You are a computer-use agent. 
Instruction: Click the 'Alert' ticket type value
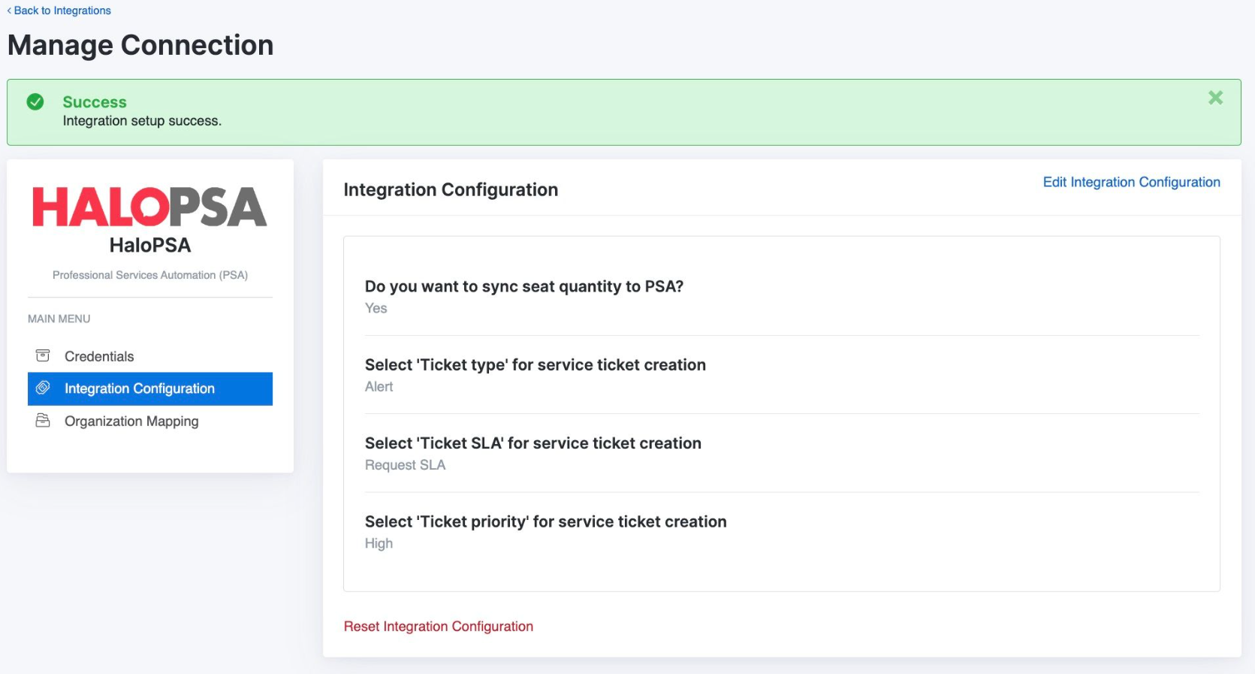(x=379, y=387)
